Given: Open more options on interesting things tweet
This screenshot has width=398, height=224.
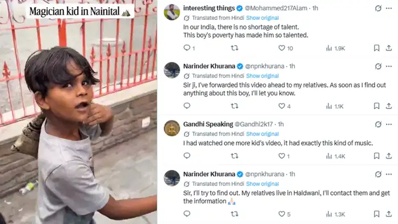Looking at the screenshot, I should point(388,9).
